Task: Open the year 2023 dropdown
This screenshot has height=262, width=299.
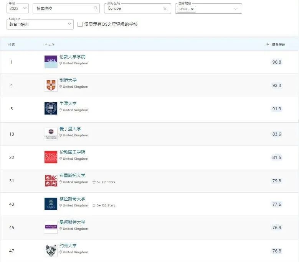Action: pyautogui.click(x=18, y=8)
